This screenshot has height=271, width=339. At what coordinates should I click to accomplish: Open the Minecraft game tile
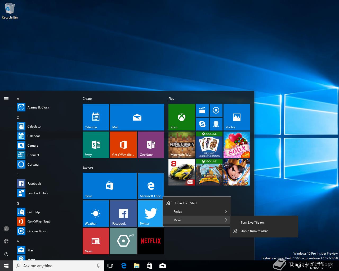tap(181, 144)
